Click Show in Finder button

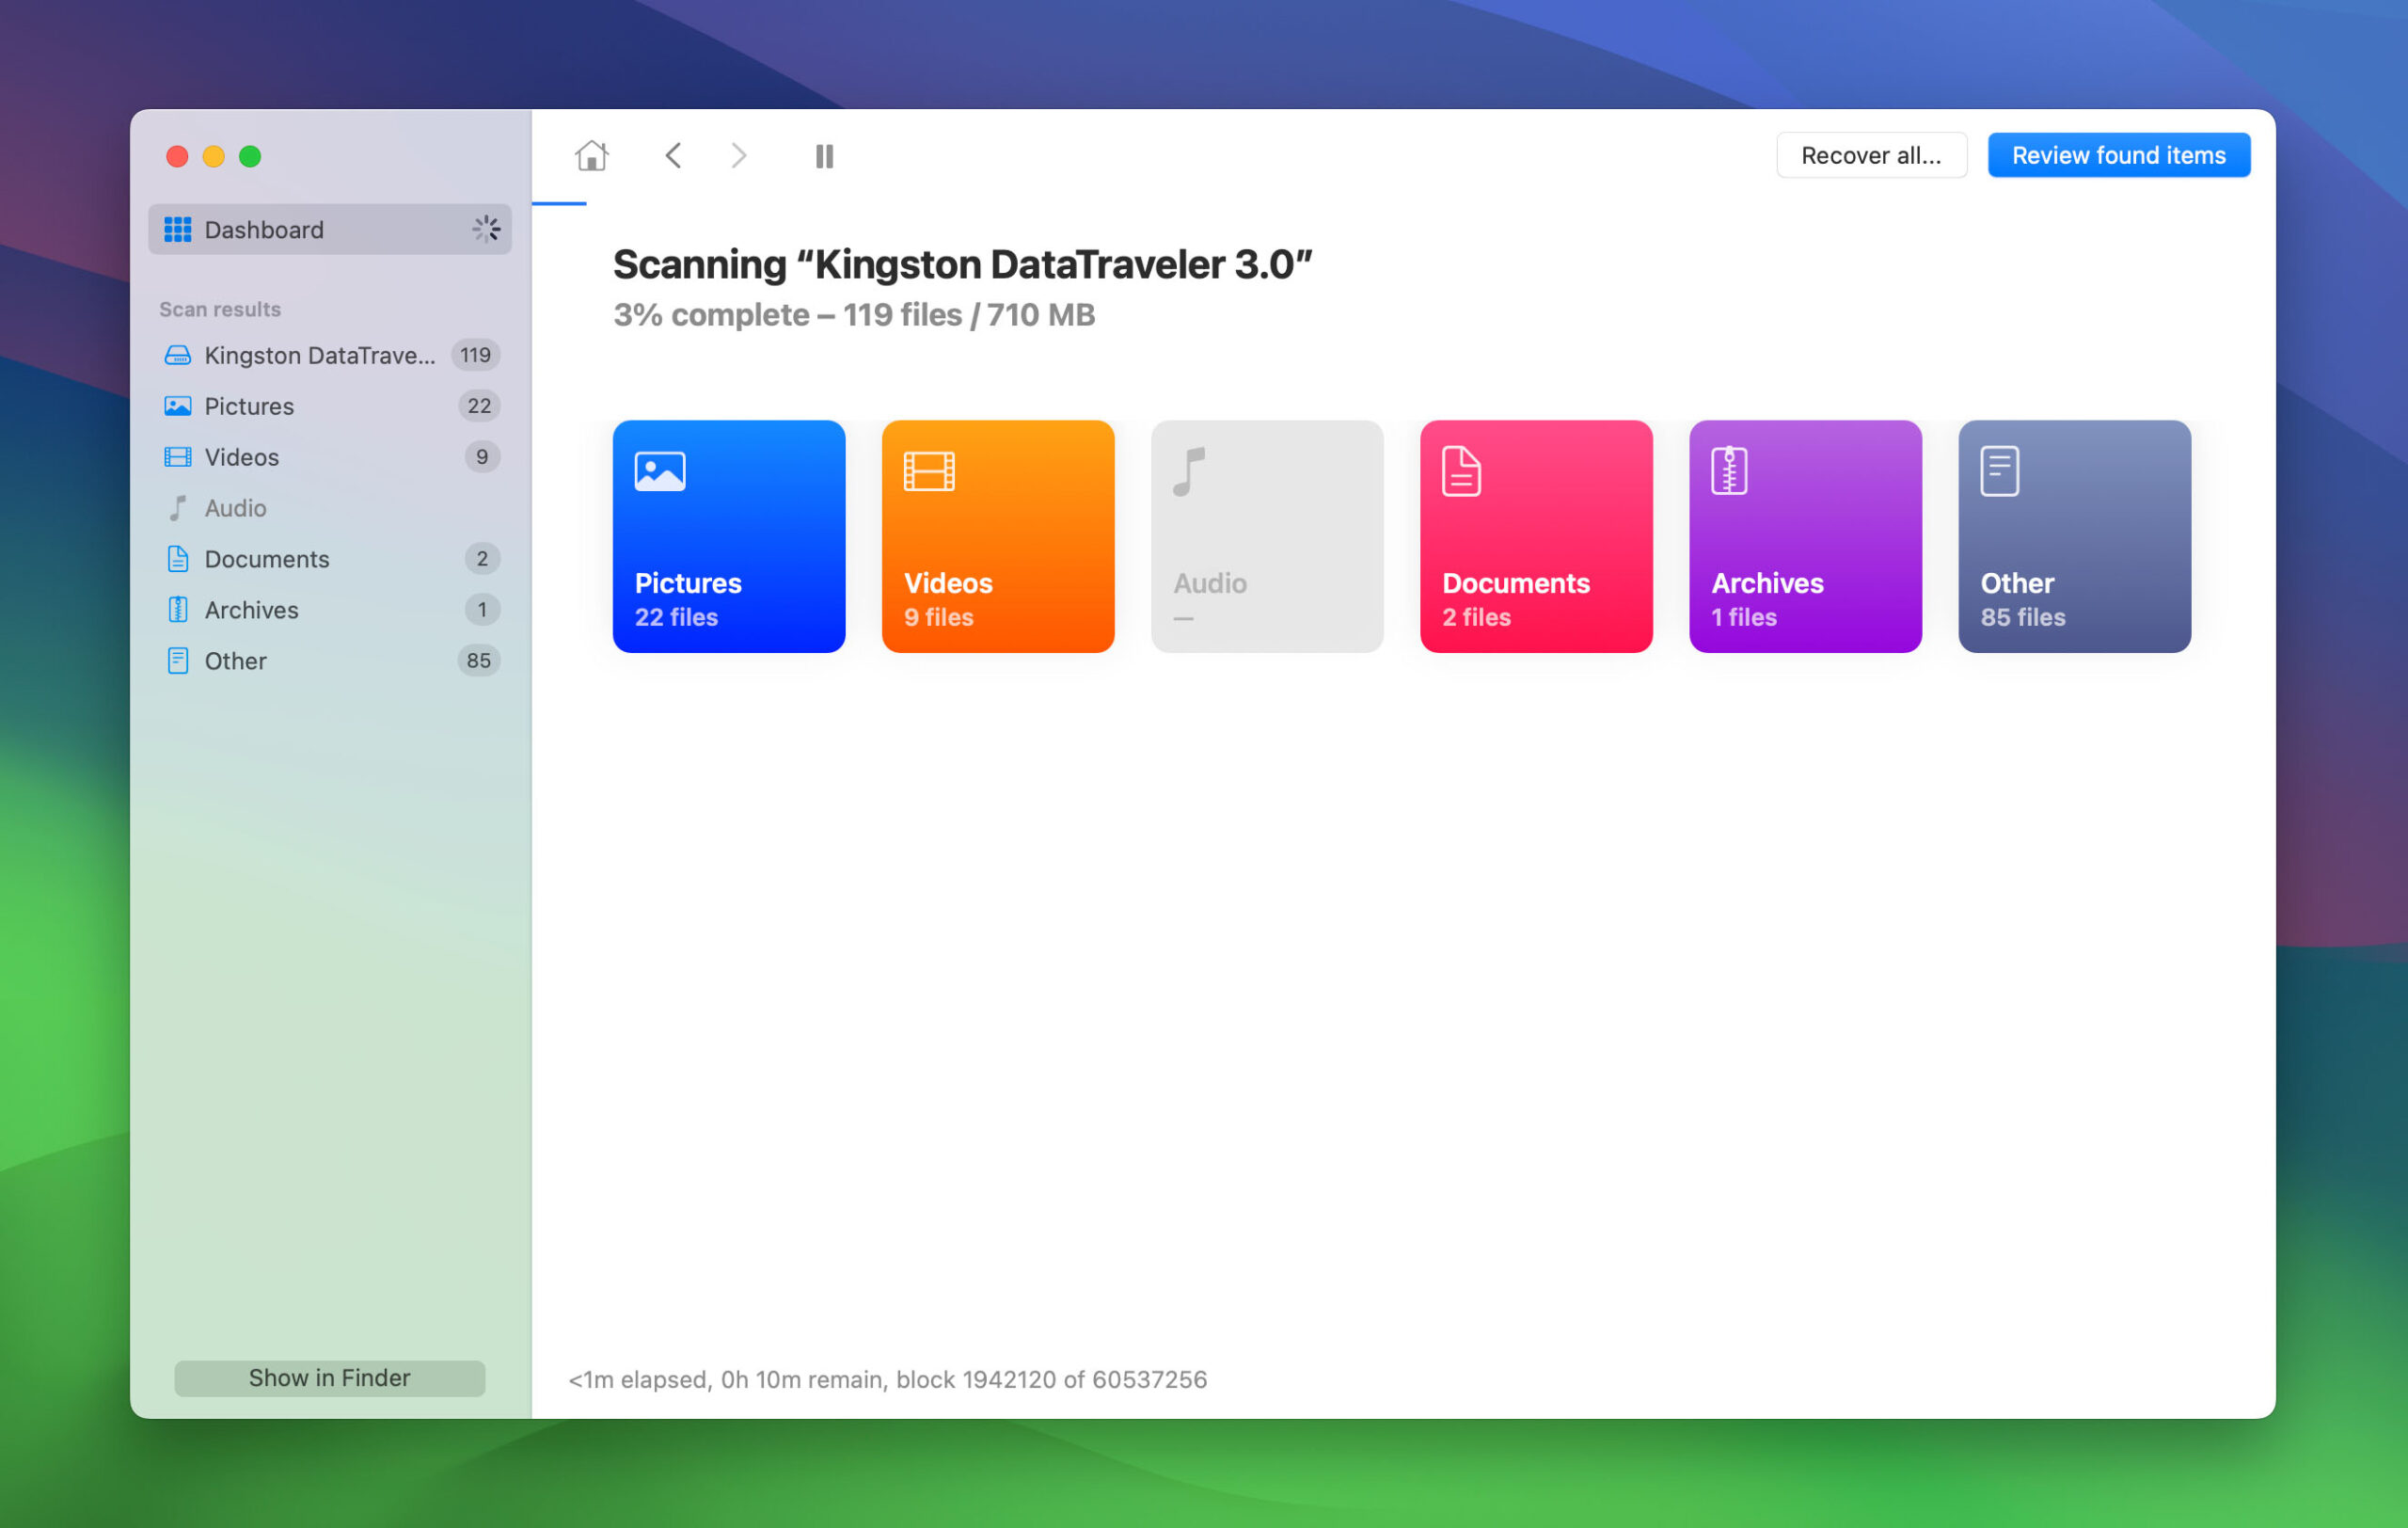[328, 1377]
